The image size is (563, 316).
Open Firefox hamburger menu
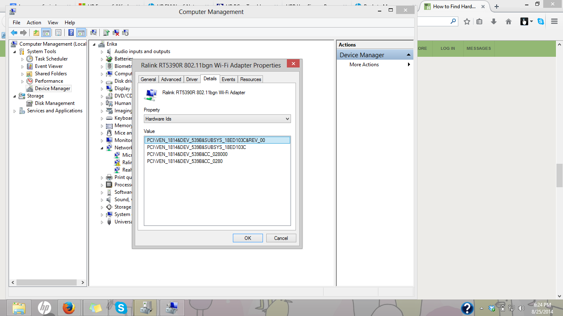tap(554, 21)
